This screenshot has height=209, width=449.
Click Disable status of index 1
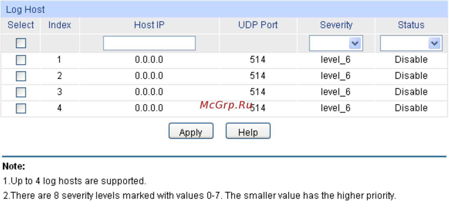point(411,60)
